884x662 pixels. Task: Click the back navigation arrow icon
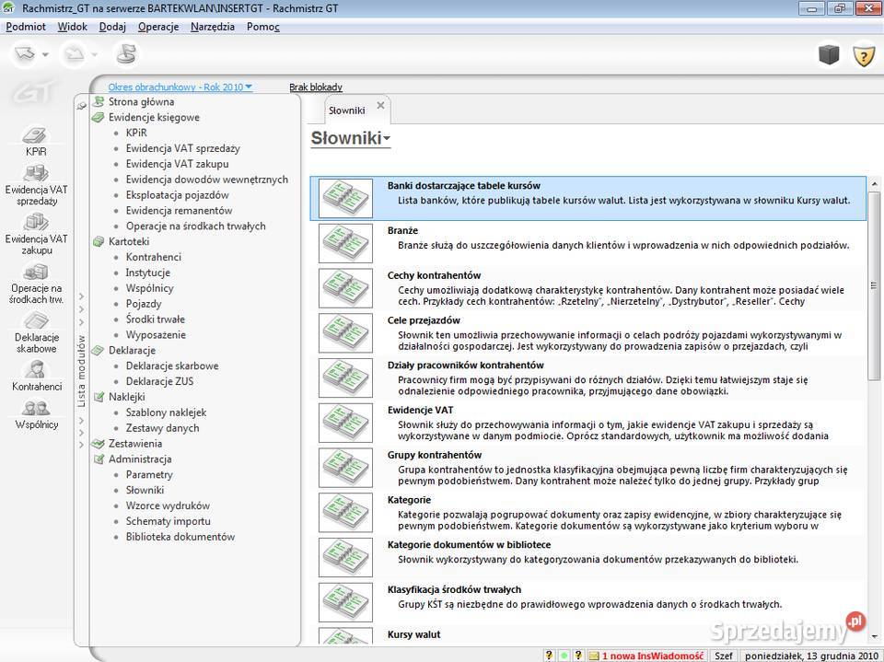(24, 54)
